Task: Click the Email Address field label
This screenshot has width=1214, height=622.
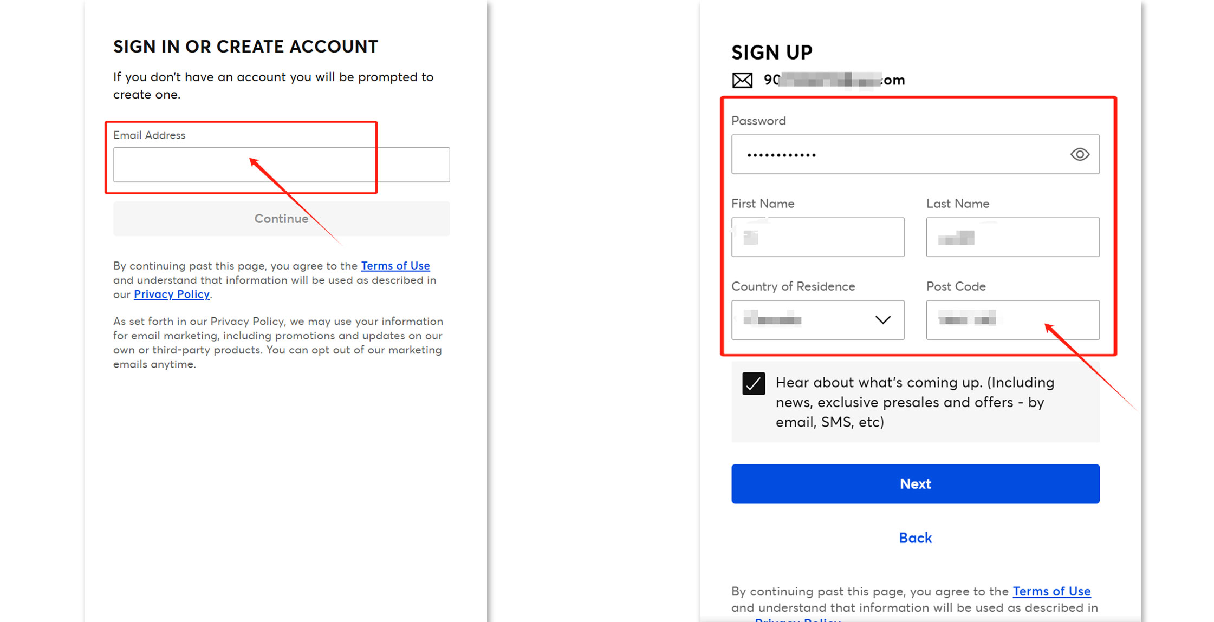Action: pos(149,135)
